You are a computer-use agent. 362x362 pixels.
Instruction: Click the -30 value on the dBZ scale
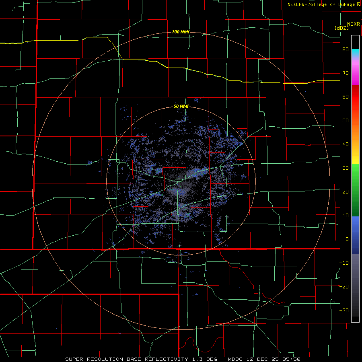pos(344,311)
